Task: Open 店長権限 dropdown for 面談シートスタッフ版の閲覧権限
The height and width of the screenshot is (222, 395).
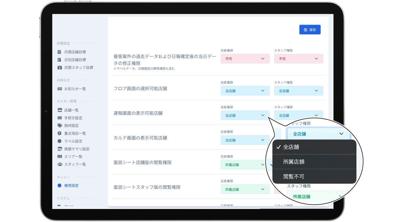Action: click(x=245, y=189)
